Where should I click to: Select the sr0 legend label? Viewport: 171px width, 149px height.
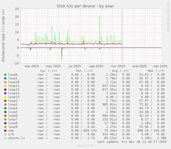(11, 134)
